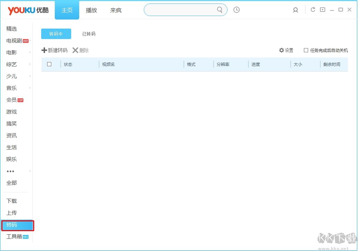The width and height of the screenshot is (358, 251).
Task: Click the window drop-arrow icon near minimize
Action: [x=322, y=10]
